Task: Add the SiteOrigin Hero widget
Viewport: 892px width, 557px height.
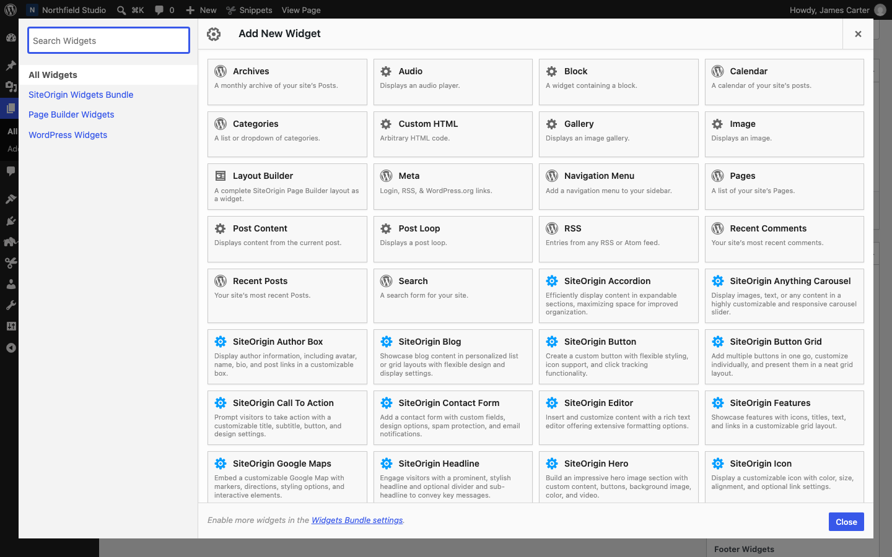Action: [619, 477]
